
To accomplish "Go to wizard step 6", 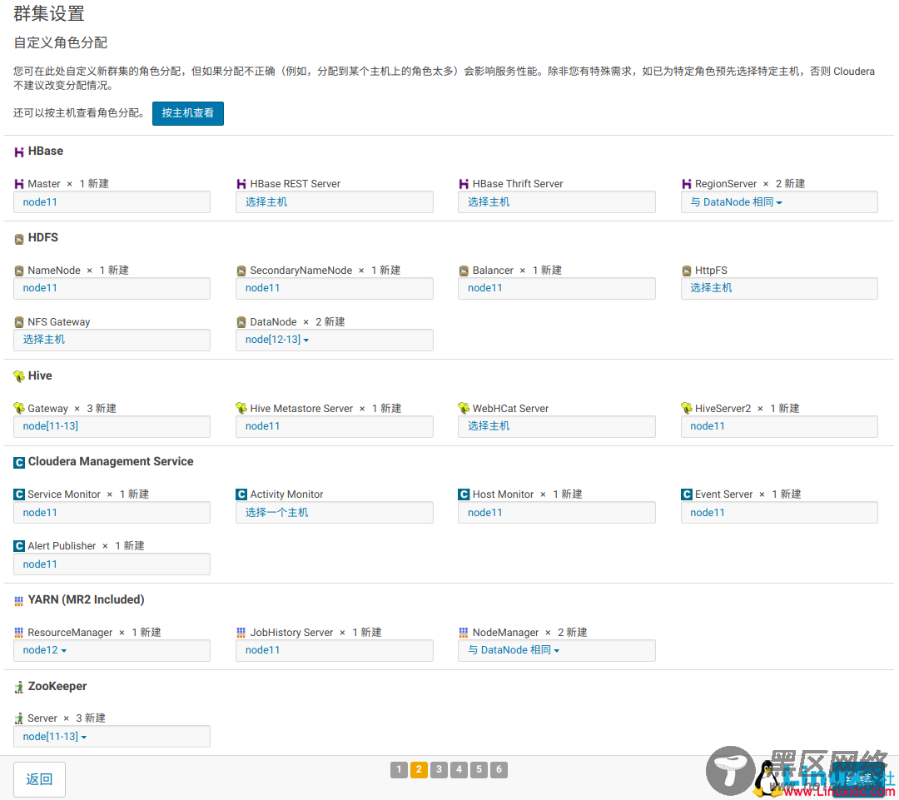I will (499, 769).
